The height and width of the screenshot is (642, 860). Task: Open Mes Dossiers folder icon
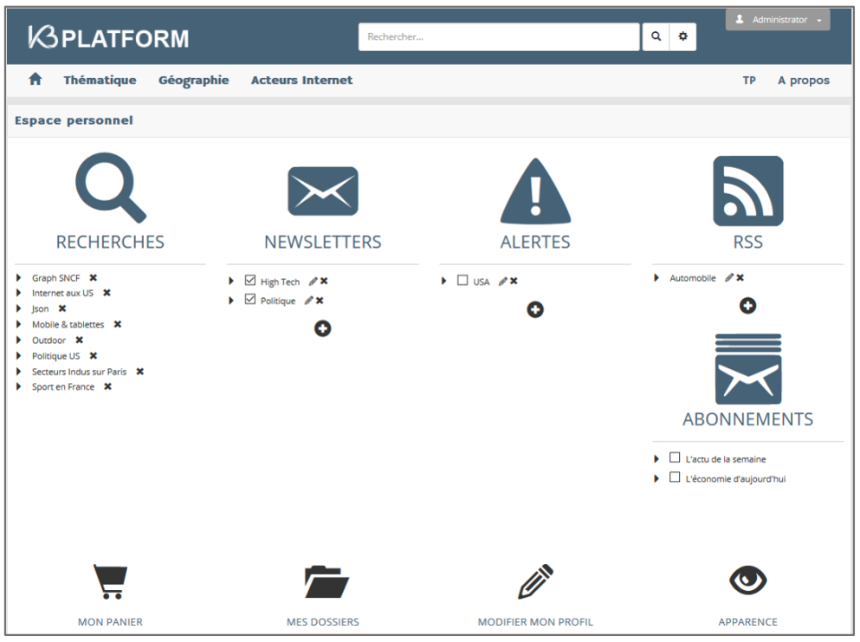click(326, 581)
